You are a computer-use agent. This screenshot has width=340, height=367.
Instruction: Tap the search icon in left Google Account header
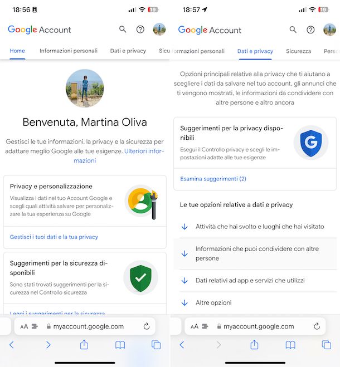123,30
